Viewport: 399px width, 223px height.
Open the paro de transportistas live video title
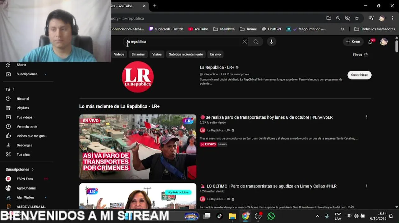pyautogui.click(x=266, y=117)
